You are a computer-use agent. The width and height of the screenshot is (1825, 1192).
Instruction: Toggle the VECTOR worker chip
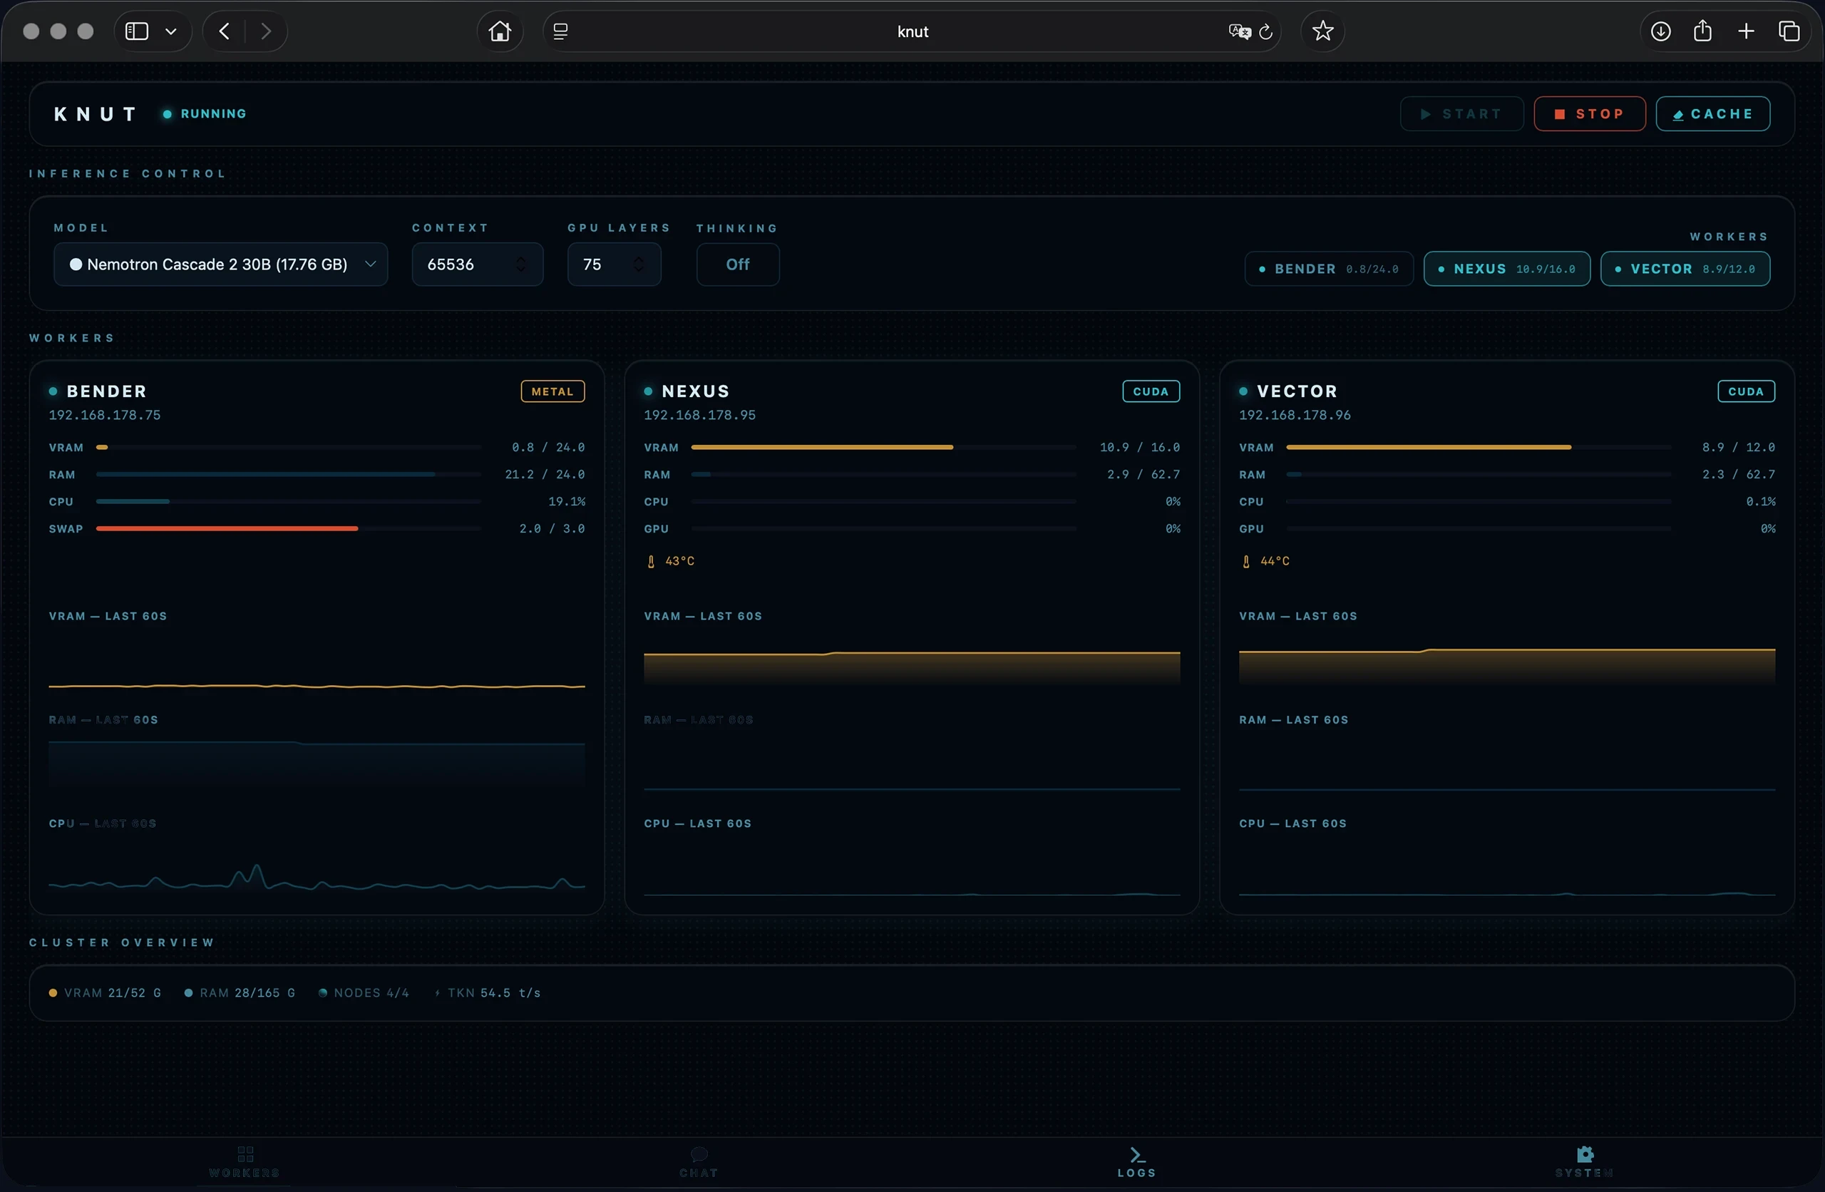point(1685,269)
